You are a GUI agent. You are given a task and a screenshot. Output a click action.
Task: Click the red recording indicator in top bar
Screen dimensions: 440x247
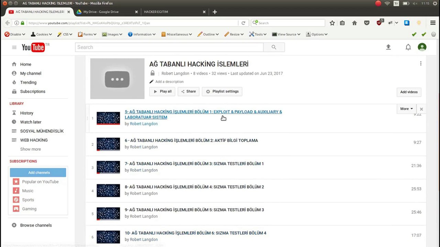(x=378, y=3)
